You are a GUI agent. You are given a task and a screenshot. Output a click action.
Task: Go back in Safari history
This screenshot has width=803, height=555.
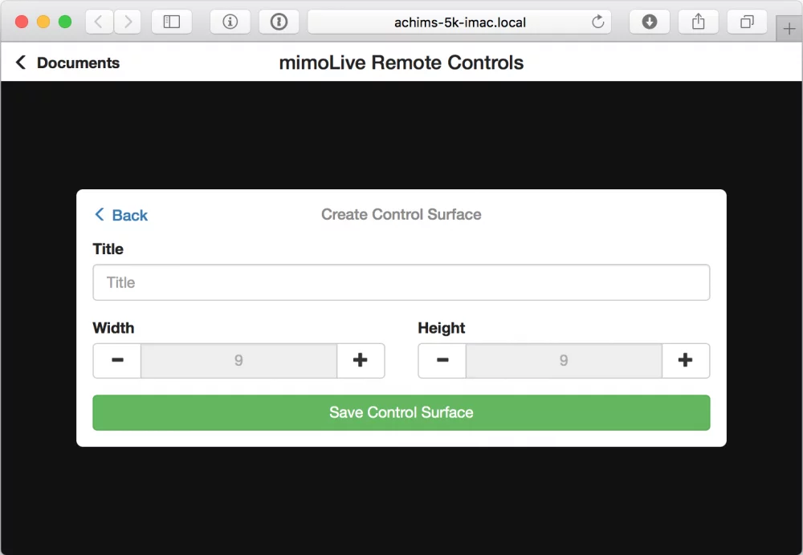coord(100,22)
